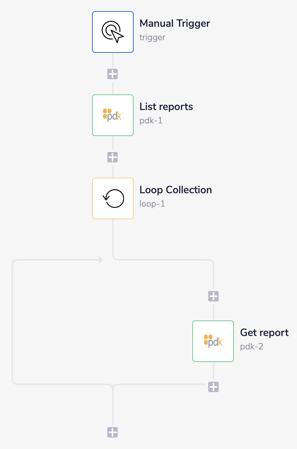Screen dimensions: 297x449
Task: Click the plus icon below List reports
Action: tap(112, 157)
